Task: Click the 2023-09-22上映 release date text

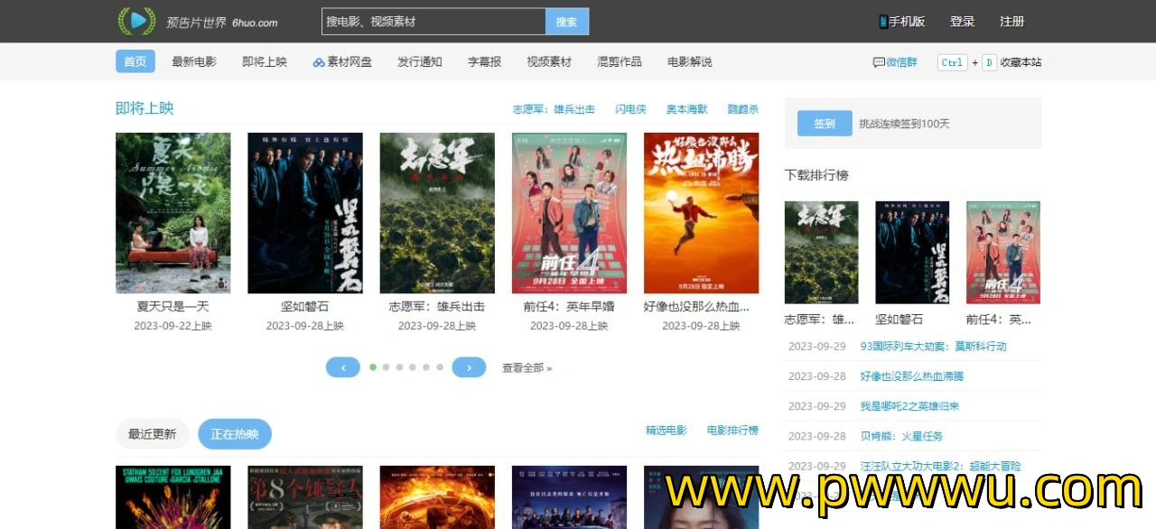Action: click(x=173, y=326)
